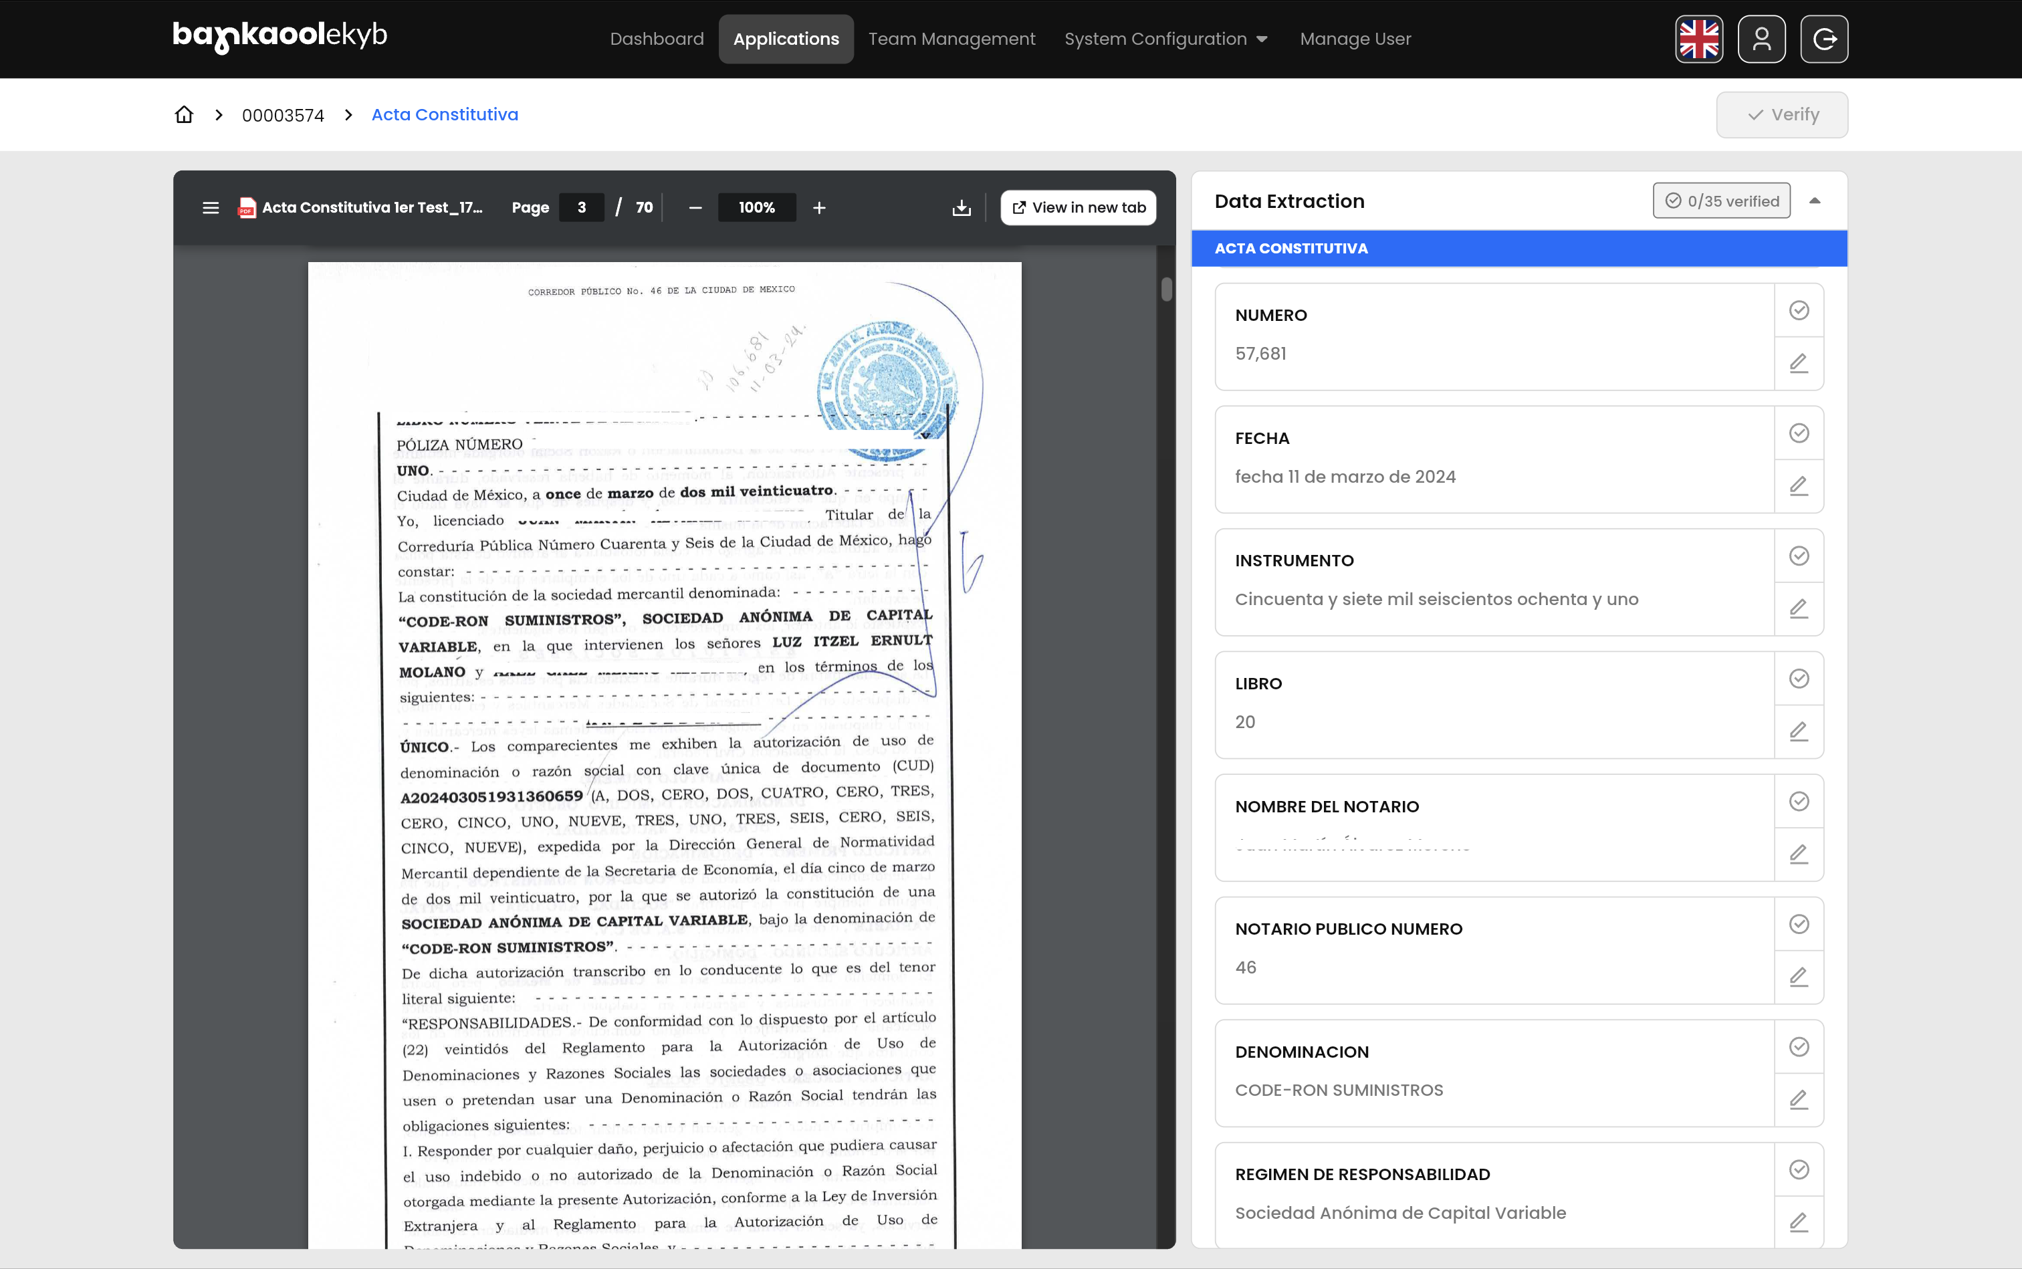This screenshot has height=1269, width=2022.
Task: Edit the NOMBRE DEL NOTARIO field
Action: click(x=1799, y=854)
